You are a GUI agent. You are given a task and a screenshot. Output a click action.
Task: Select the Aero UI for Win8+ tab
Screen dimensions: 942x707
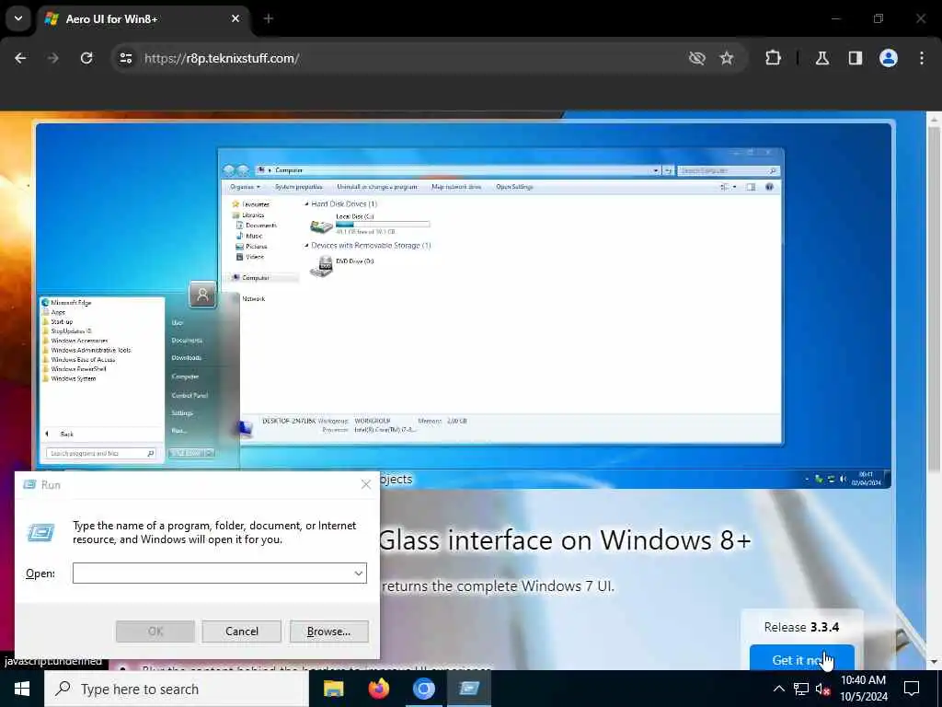(x=143, y=19)
